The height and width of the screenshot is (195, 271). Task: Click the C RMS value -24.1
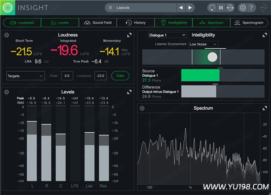[61, 103]
